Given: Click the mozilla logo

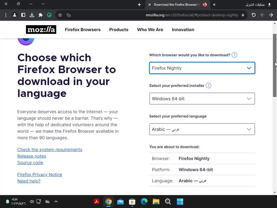Looking at the screenshot, I should [x=41, y=30].
